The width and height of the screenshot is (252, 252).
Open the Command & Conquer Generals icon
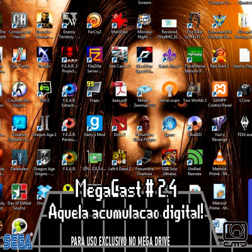point(219,21)
